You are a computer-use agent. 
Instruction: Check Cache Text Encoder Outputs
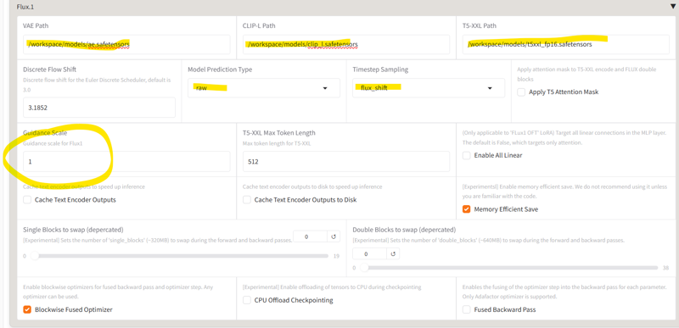coord(27,200)
